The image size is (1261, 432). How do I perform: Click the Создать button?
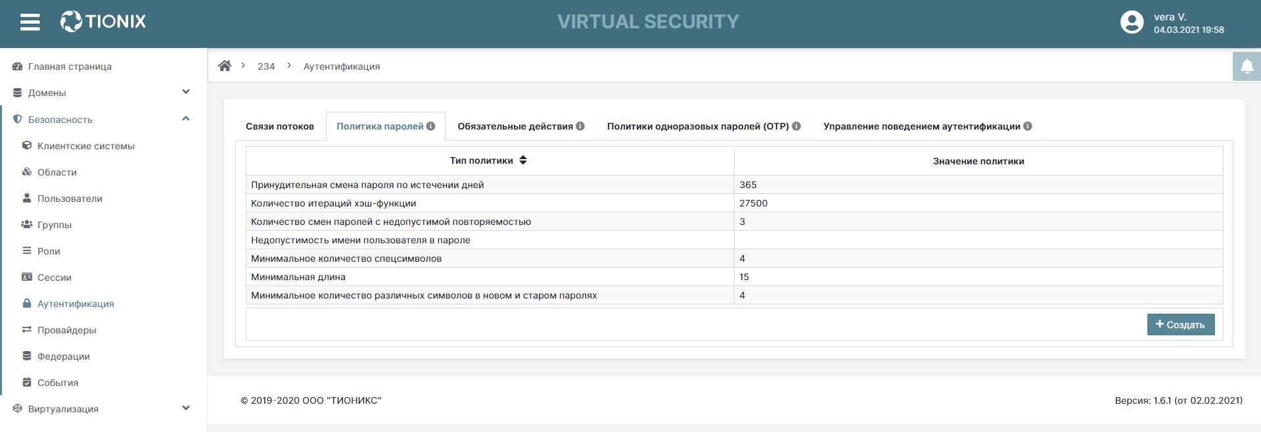pos(1181,324)
